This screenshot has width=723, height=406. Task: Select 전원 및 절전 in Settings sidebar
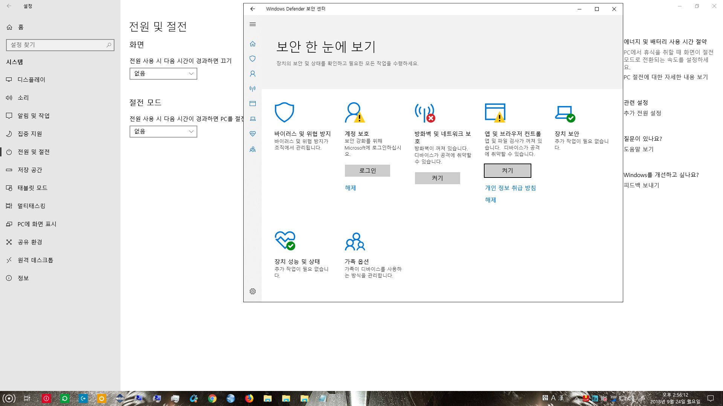(60, 152)
